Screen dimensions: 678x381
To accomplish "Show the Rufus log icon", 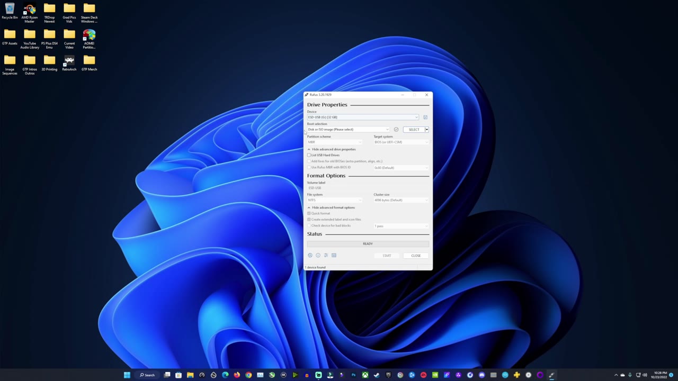I will coord(334,256).
